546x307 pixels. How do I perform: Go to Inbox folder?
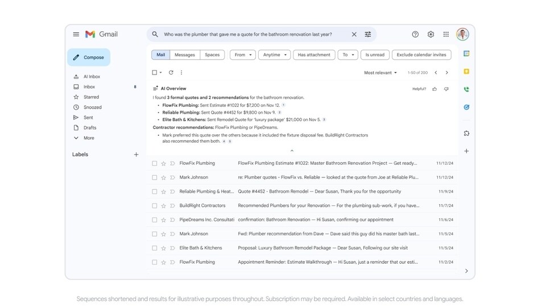point(89,86)
